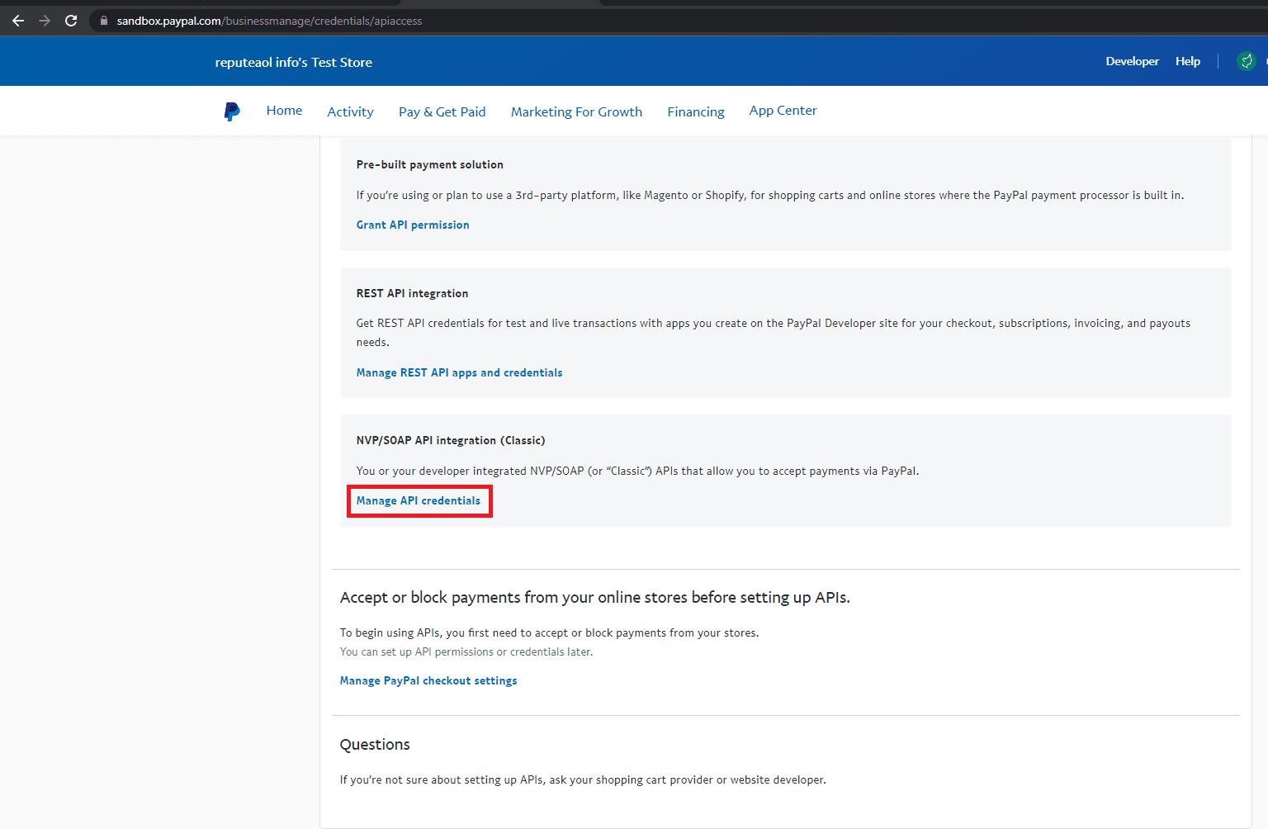
Task: Click the 'Questions' heading
Action: 375,744
